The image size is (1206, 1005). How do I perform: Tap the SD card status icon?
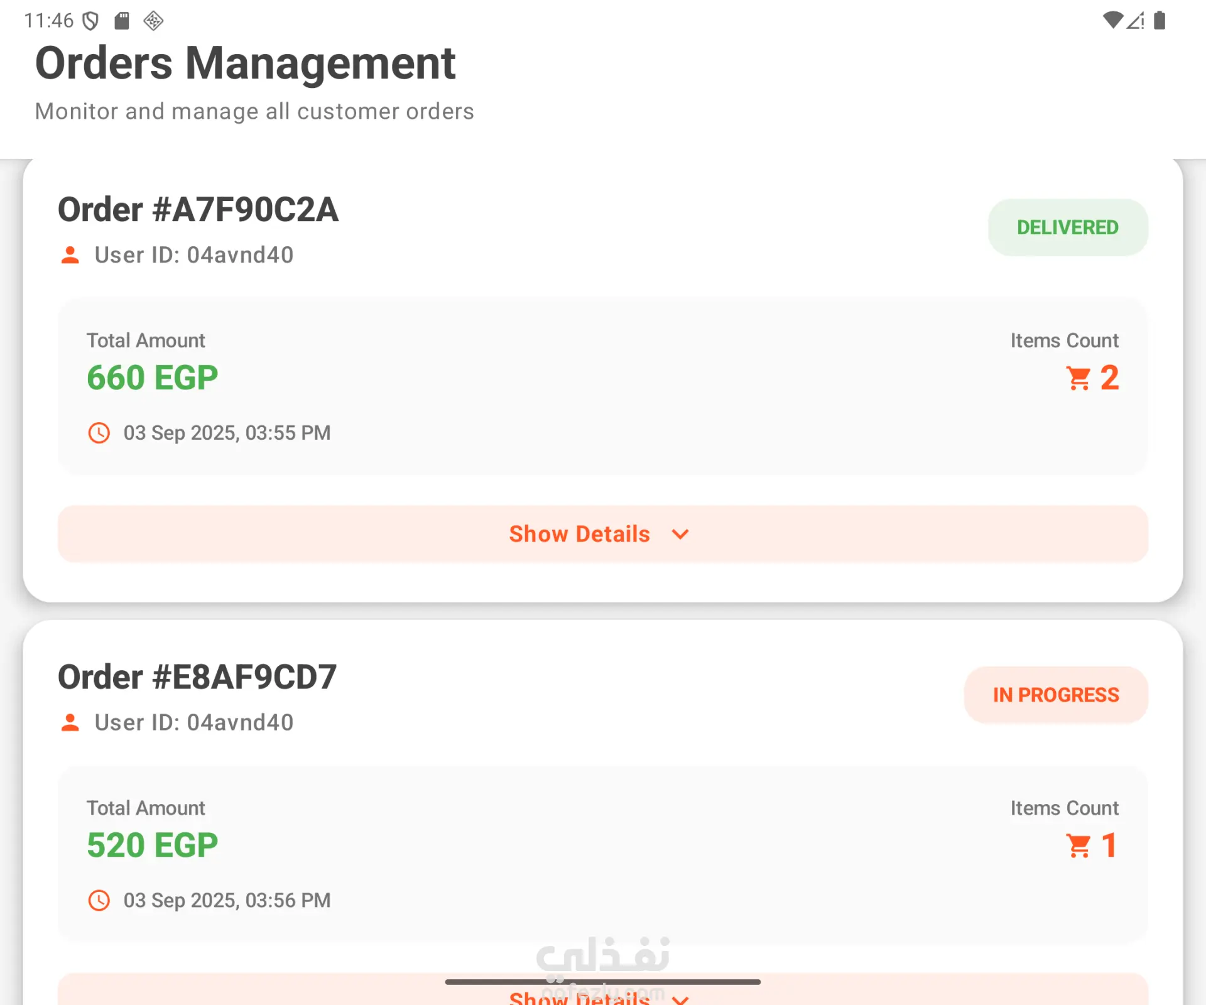[x=122, y=21]
